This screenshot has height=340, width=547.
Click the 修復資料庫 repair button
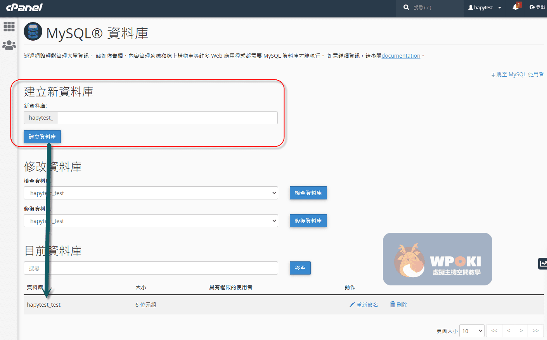point(308,221)
